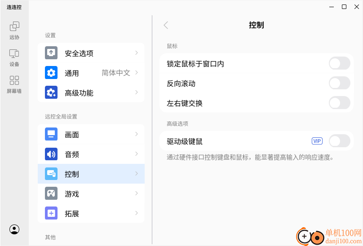Click the 简体中文 language value
Viewport: 363px width, 246px height.
(x=116, y=73)
